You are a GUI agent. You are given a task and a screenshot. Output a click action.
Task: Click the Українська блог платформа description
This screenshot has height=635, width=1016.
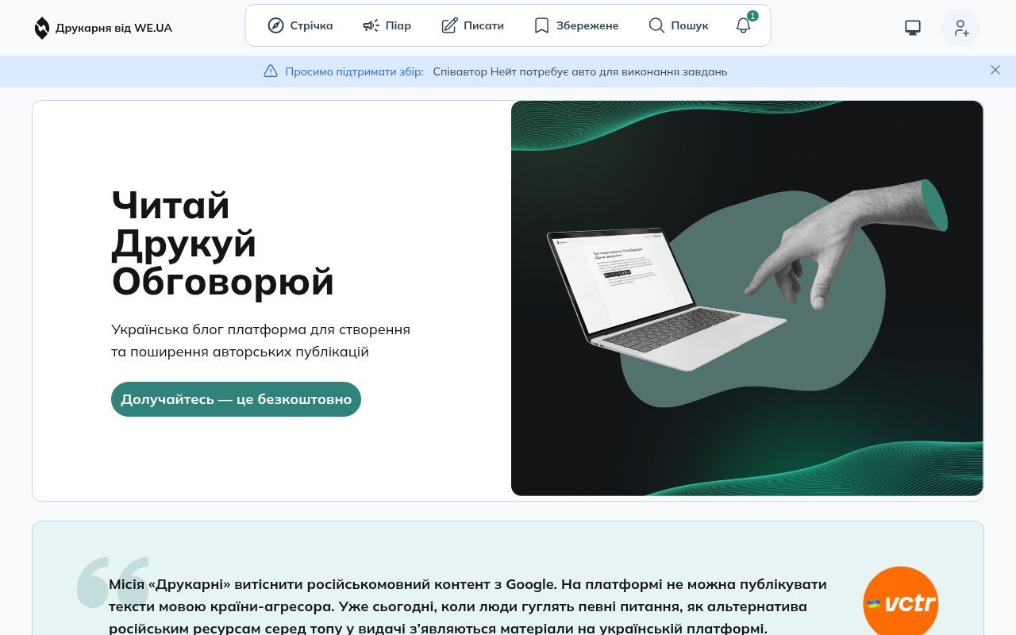click(x=260, y=340)
